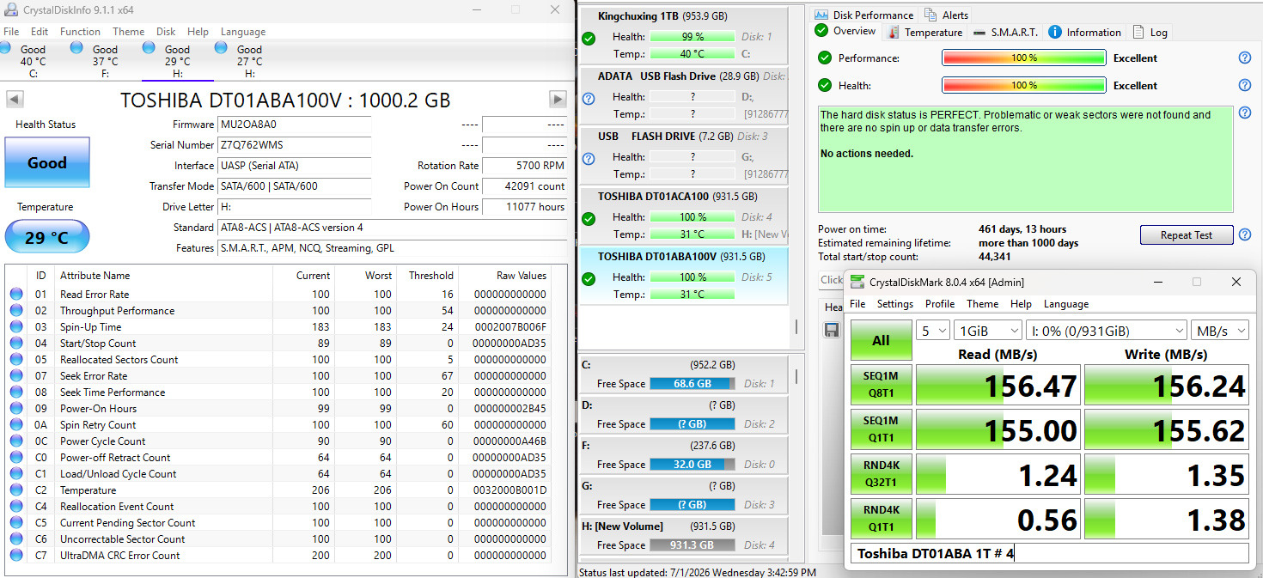
Task: Open the Disk menu in CrystalDiskInfo
Action: coord(166,31)
